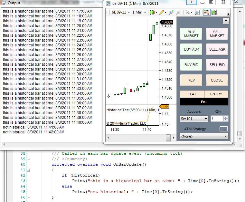Click the far-right vertical scroll down arrow

[240, 139]
